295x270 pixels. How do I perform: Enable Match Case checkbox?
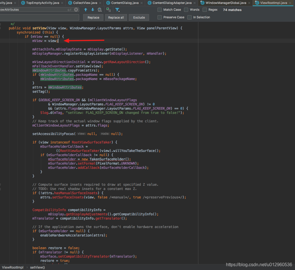pyautogui.click(x=159, y=10)
